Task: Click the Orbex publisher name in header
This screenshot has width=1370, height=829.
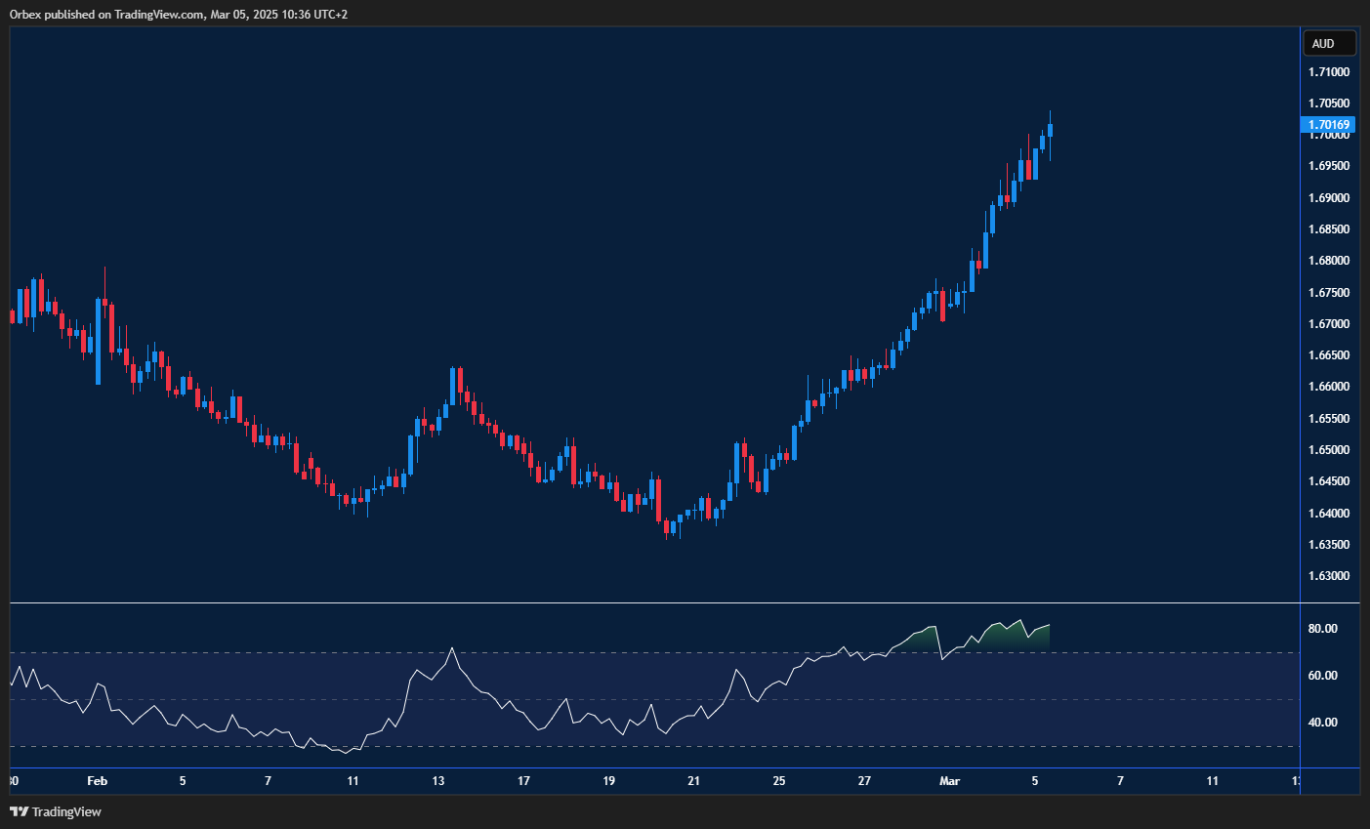Action: click(26, 15)
